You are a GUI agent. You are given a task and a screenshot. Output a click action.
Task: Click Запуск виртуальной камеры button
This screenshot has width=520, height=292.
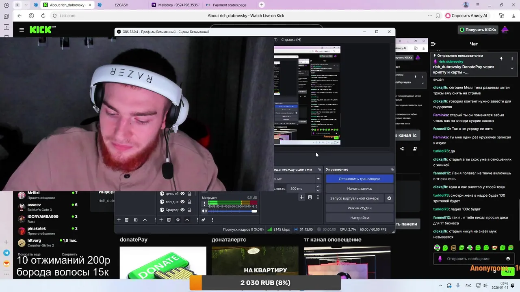(x=355, y=198)
